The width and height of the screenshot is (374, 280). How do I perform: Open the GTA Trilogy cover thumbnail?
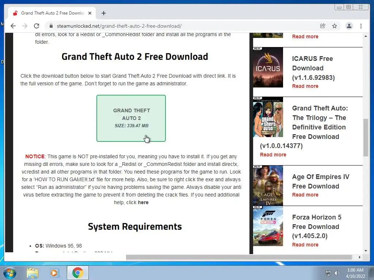click(x=268, y=117)
